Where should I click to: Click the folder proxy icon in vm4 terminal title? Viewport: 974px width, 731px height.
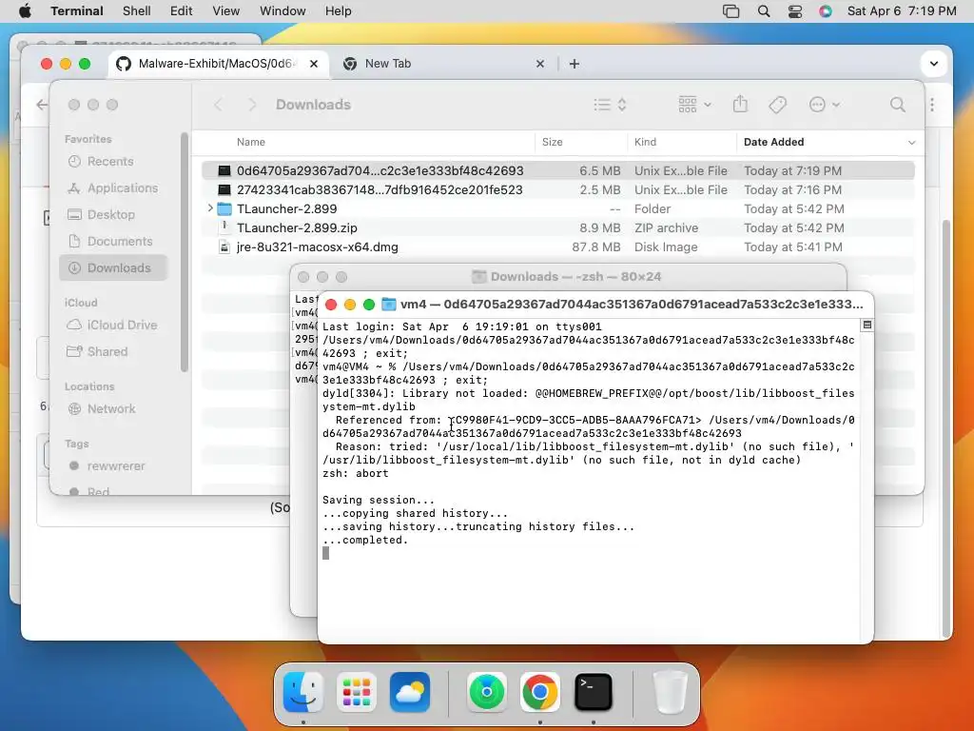(x=388, y=304)
